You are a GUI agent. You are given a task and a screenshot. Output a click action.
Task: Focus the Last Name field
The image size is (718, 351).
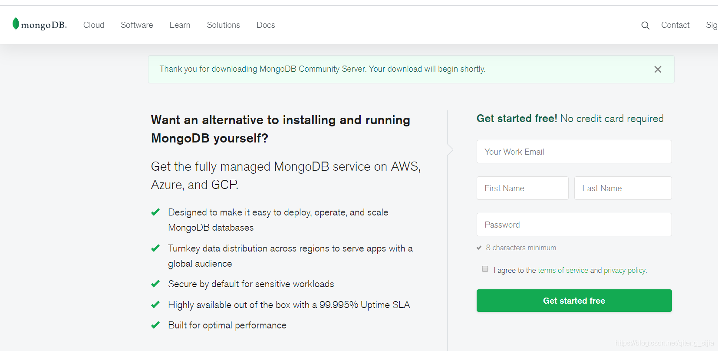pyautogui.click(x=623, y=188)
